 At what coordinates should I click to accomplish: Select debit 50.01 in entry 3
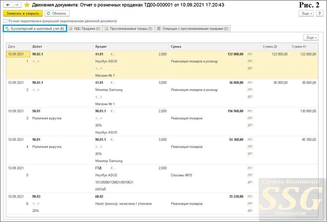point(36,111)
